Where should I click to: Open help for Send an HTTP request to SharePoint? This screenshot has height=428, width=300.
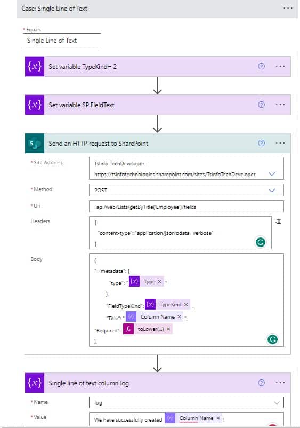point(261,143)
